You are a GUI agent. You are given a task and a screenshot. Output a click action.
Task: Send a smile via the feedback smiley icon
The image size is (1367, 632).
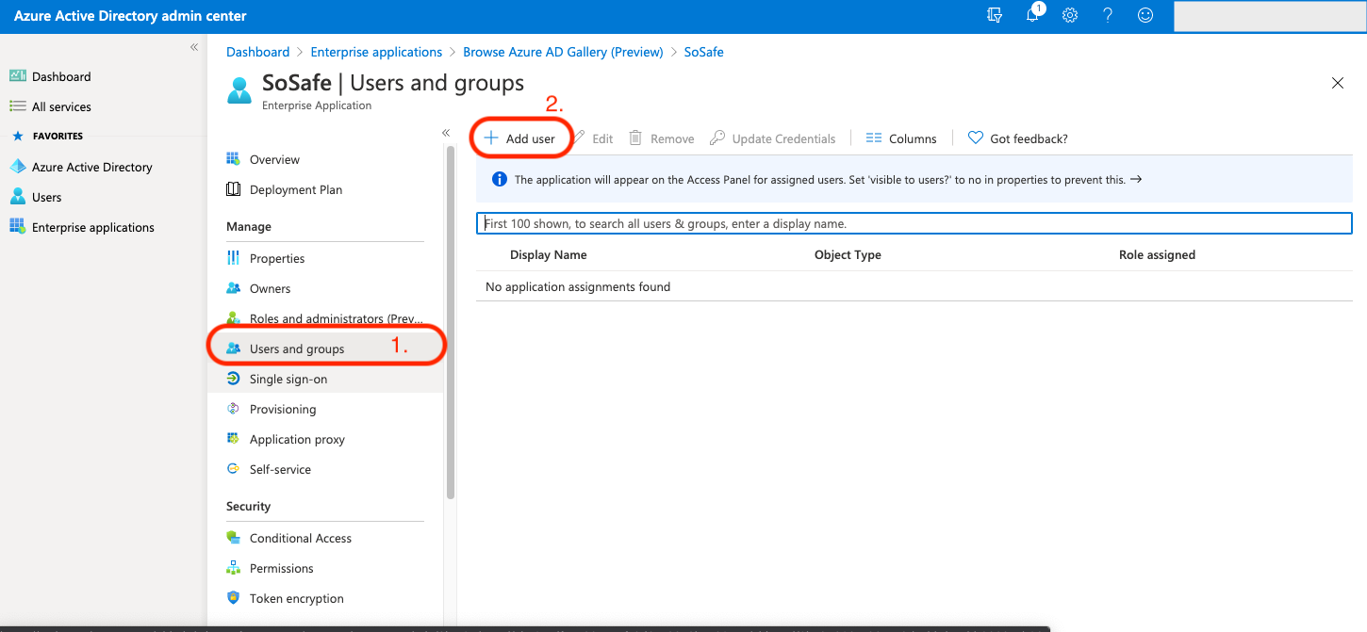pos(1145,15)
